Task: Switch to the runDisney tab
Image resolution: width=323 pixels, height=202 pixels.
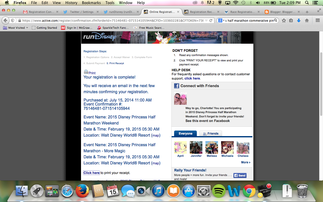Action: [x=121, y=12]
